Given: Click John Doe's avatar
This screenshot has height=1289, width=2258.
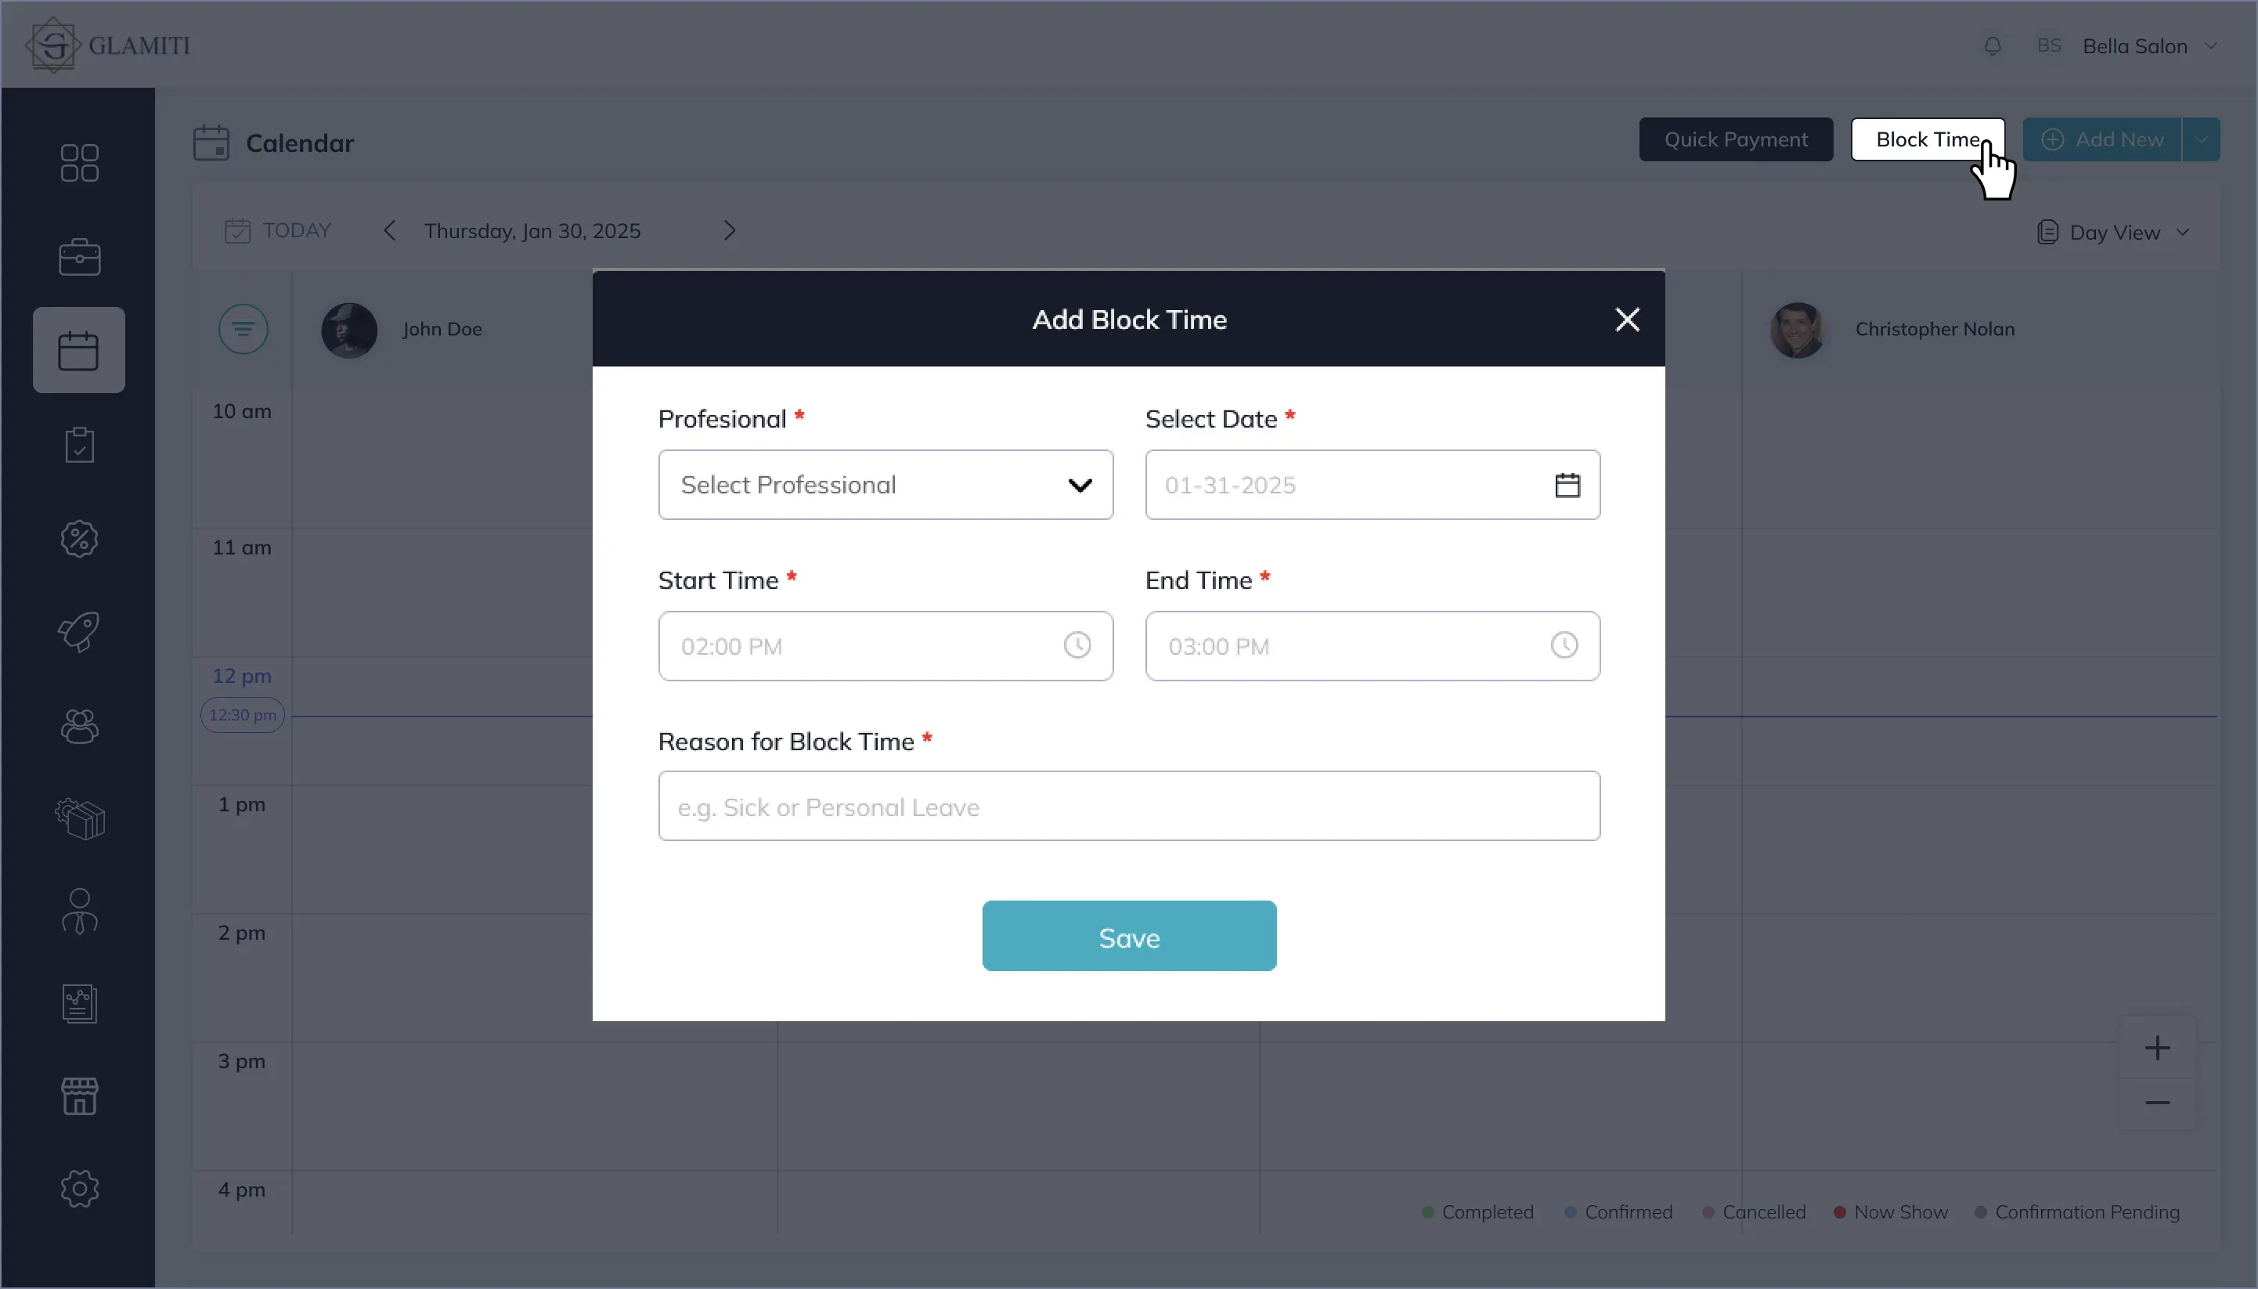Looking at the screenshot, I should point(348,330).
